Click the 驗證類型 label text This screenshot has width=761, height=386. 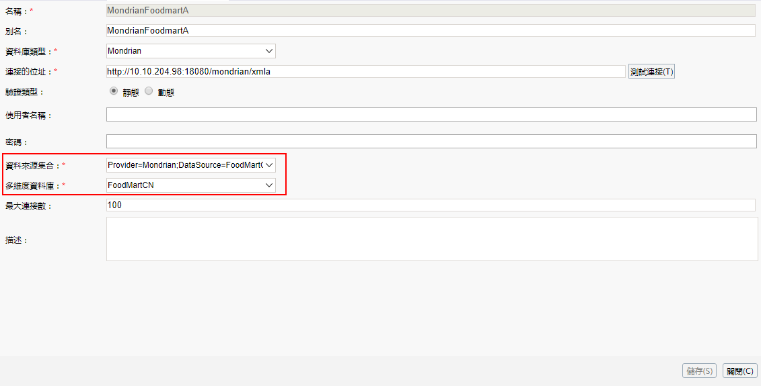tap(25, 93)
